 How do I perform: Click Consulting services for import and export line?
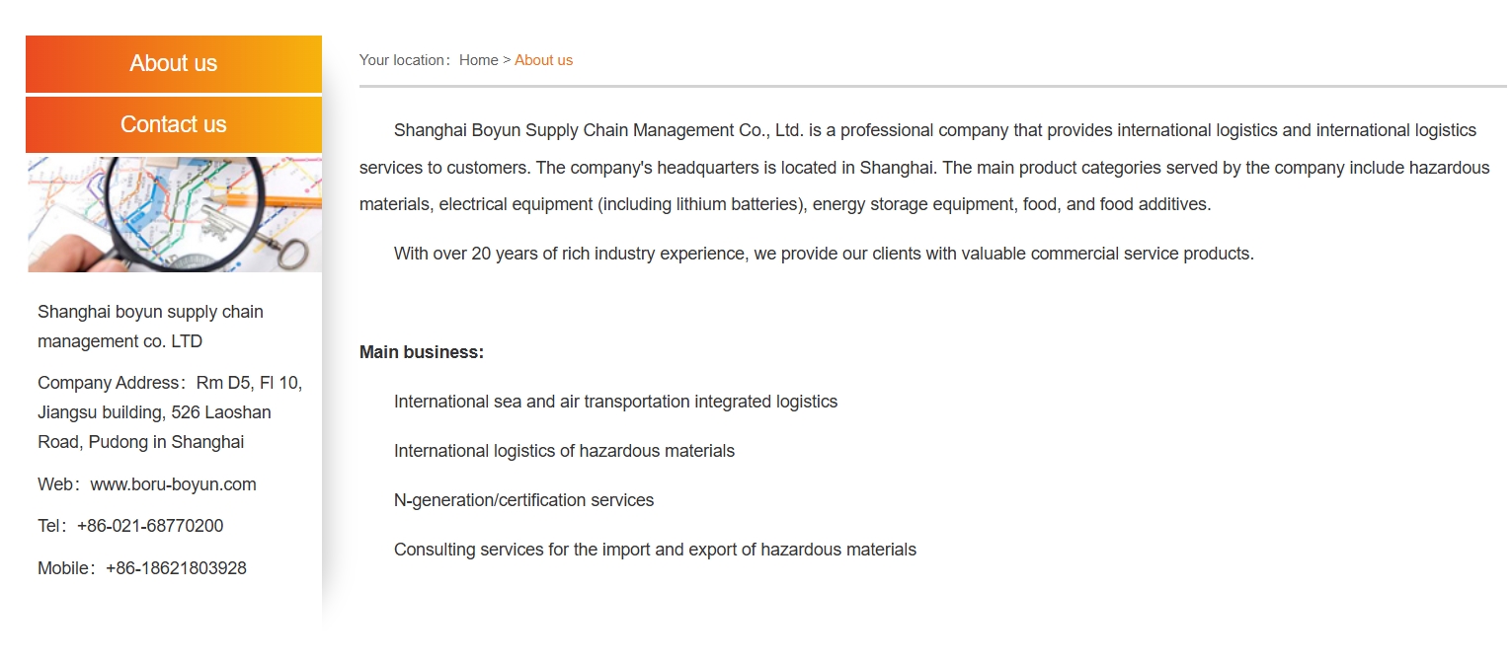(655, 550)
